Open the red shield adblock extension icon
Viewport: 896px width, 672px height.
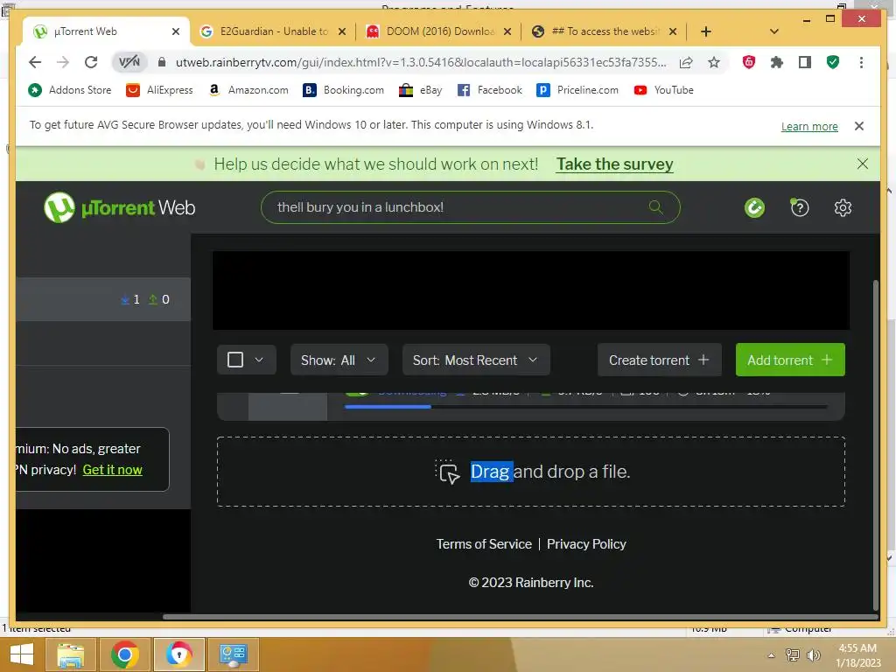(x=749, y=62)
